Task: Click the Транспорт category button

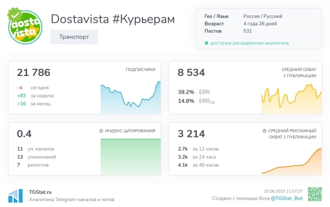Action: tap(74, 37)
